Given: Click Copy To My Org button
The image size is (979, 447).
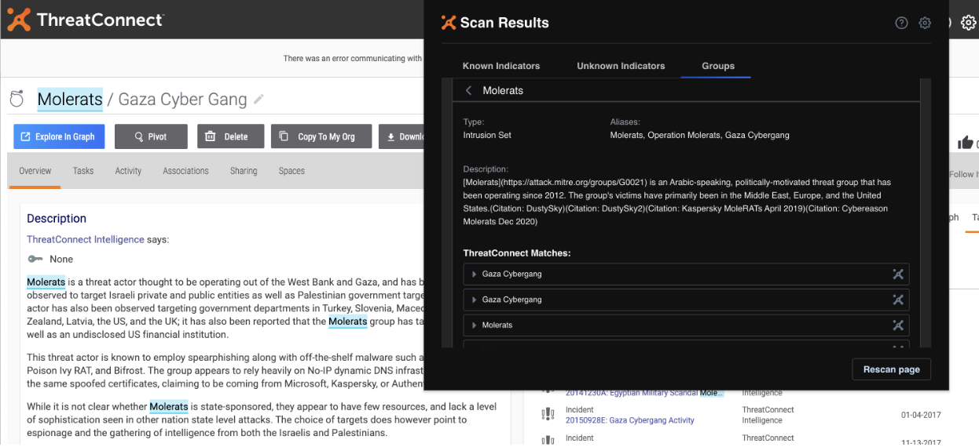Looking at the screenshot, I should pyautogui.click(x=321, y=136).
